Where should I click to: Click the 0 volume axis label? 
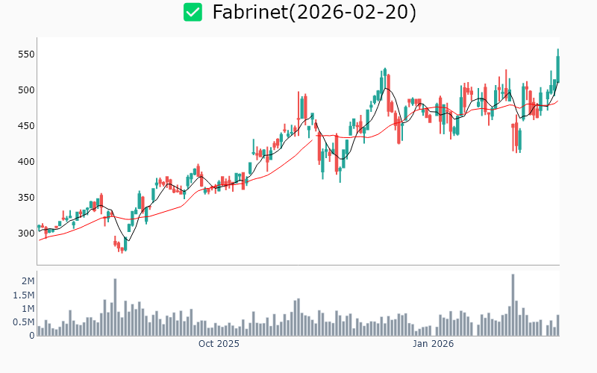coord(31,336)
